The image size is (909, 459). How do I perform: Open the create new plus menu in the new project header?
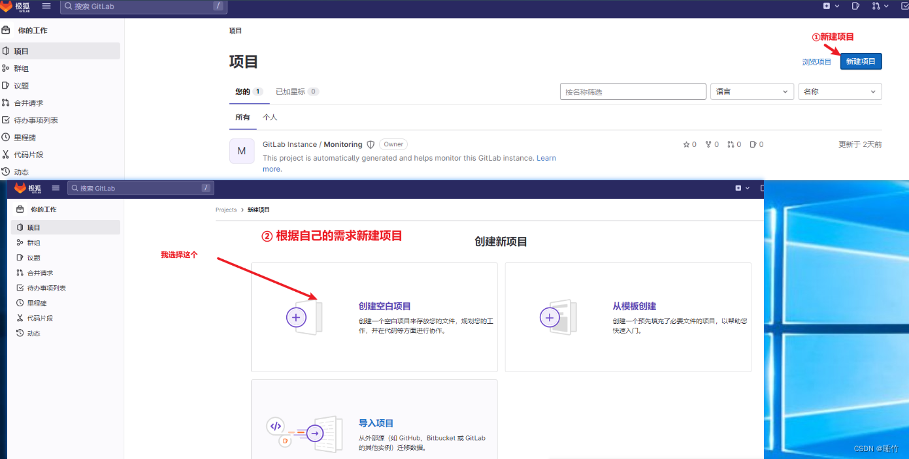[742, 188]
